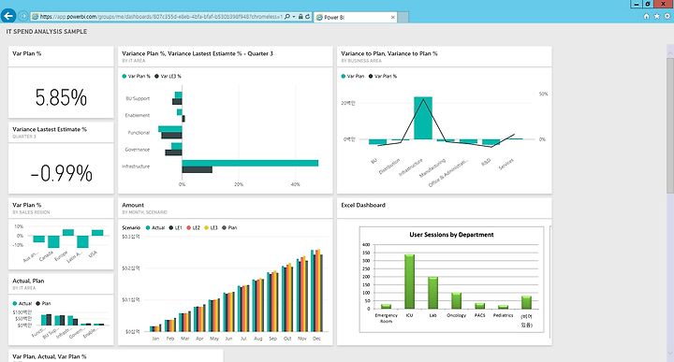Viewport: 674px width, 362px height.
Task: Click the Actual legend in Actual, Plan tile
Action: click(22, 303)
